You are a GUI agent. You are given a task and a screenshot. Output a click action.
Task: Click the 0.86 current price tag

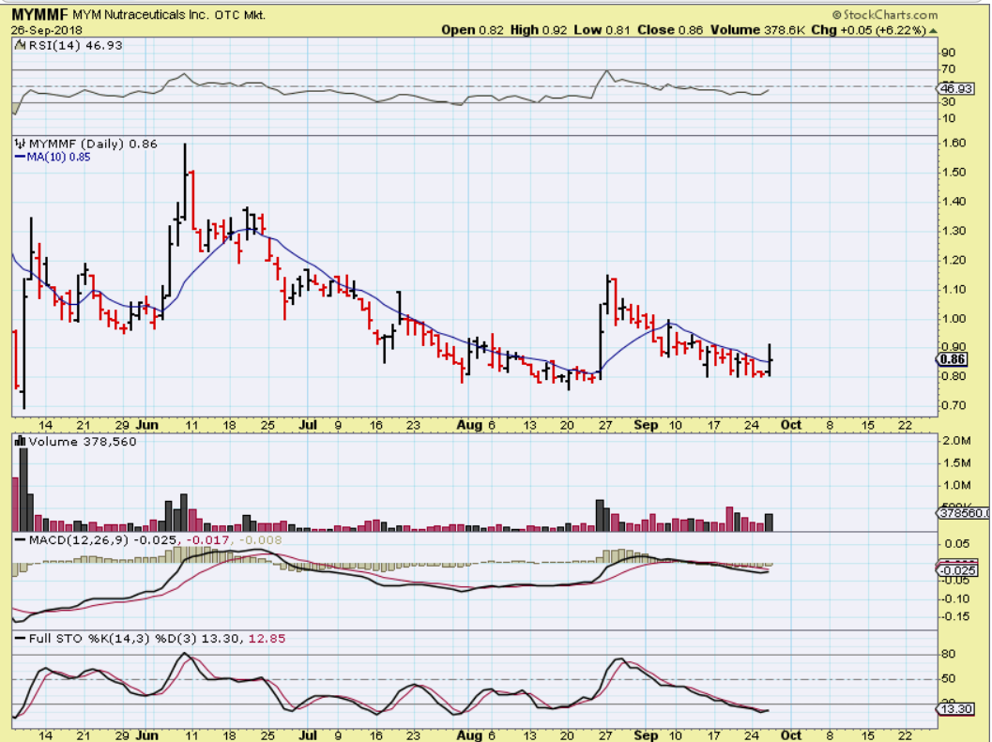[953, 358]
